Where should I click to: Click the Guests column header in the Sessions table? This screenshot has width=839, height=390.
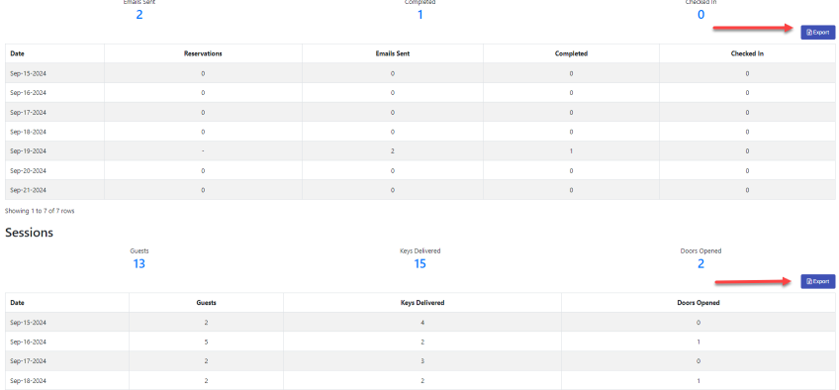pyautogui.click(x=206, y=303)
